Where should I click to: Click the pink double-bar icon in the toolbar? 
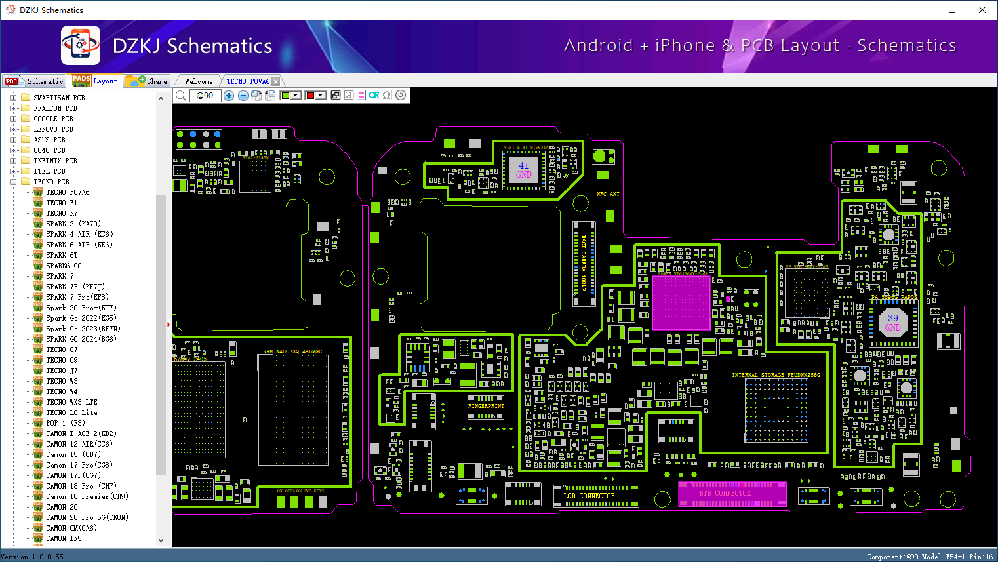(x=361, y=95)
